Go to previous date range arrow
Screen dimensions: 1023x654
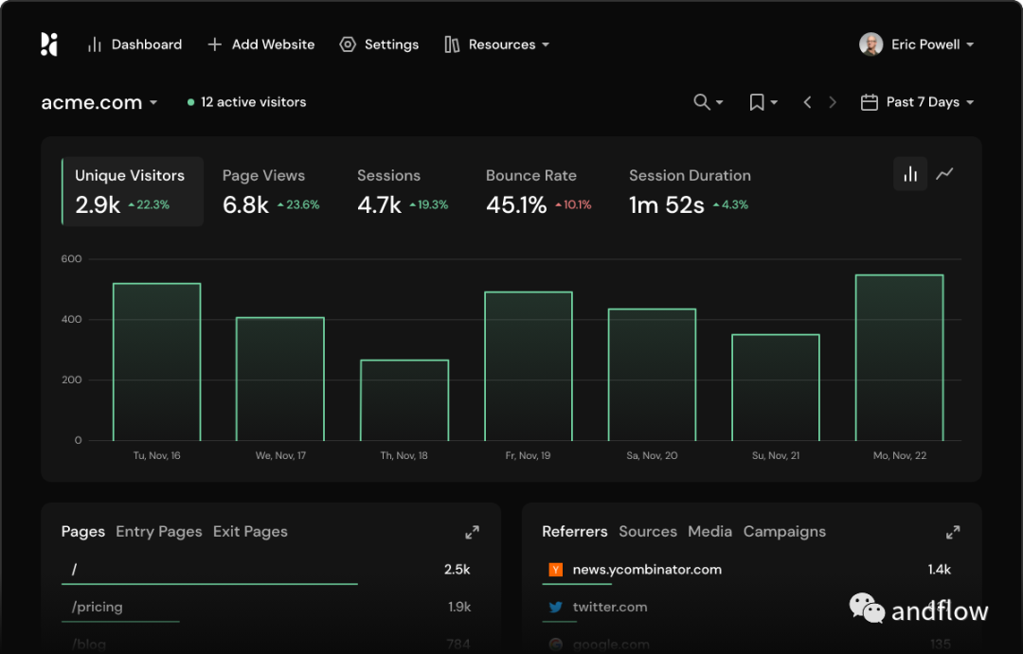coord(807,102)
